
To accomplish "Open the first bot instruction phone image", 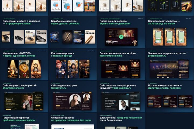I will click(158, 37).
